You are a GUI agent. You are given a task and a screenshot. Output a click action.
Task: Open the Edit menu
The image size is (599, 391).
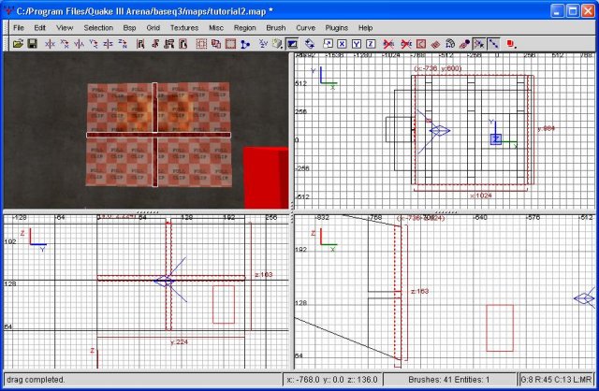point(39,28)
